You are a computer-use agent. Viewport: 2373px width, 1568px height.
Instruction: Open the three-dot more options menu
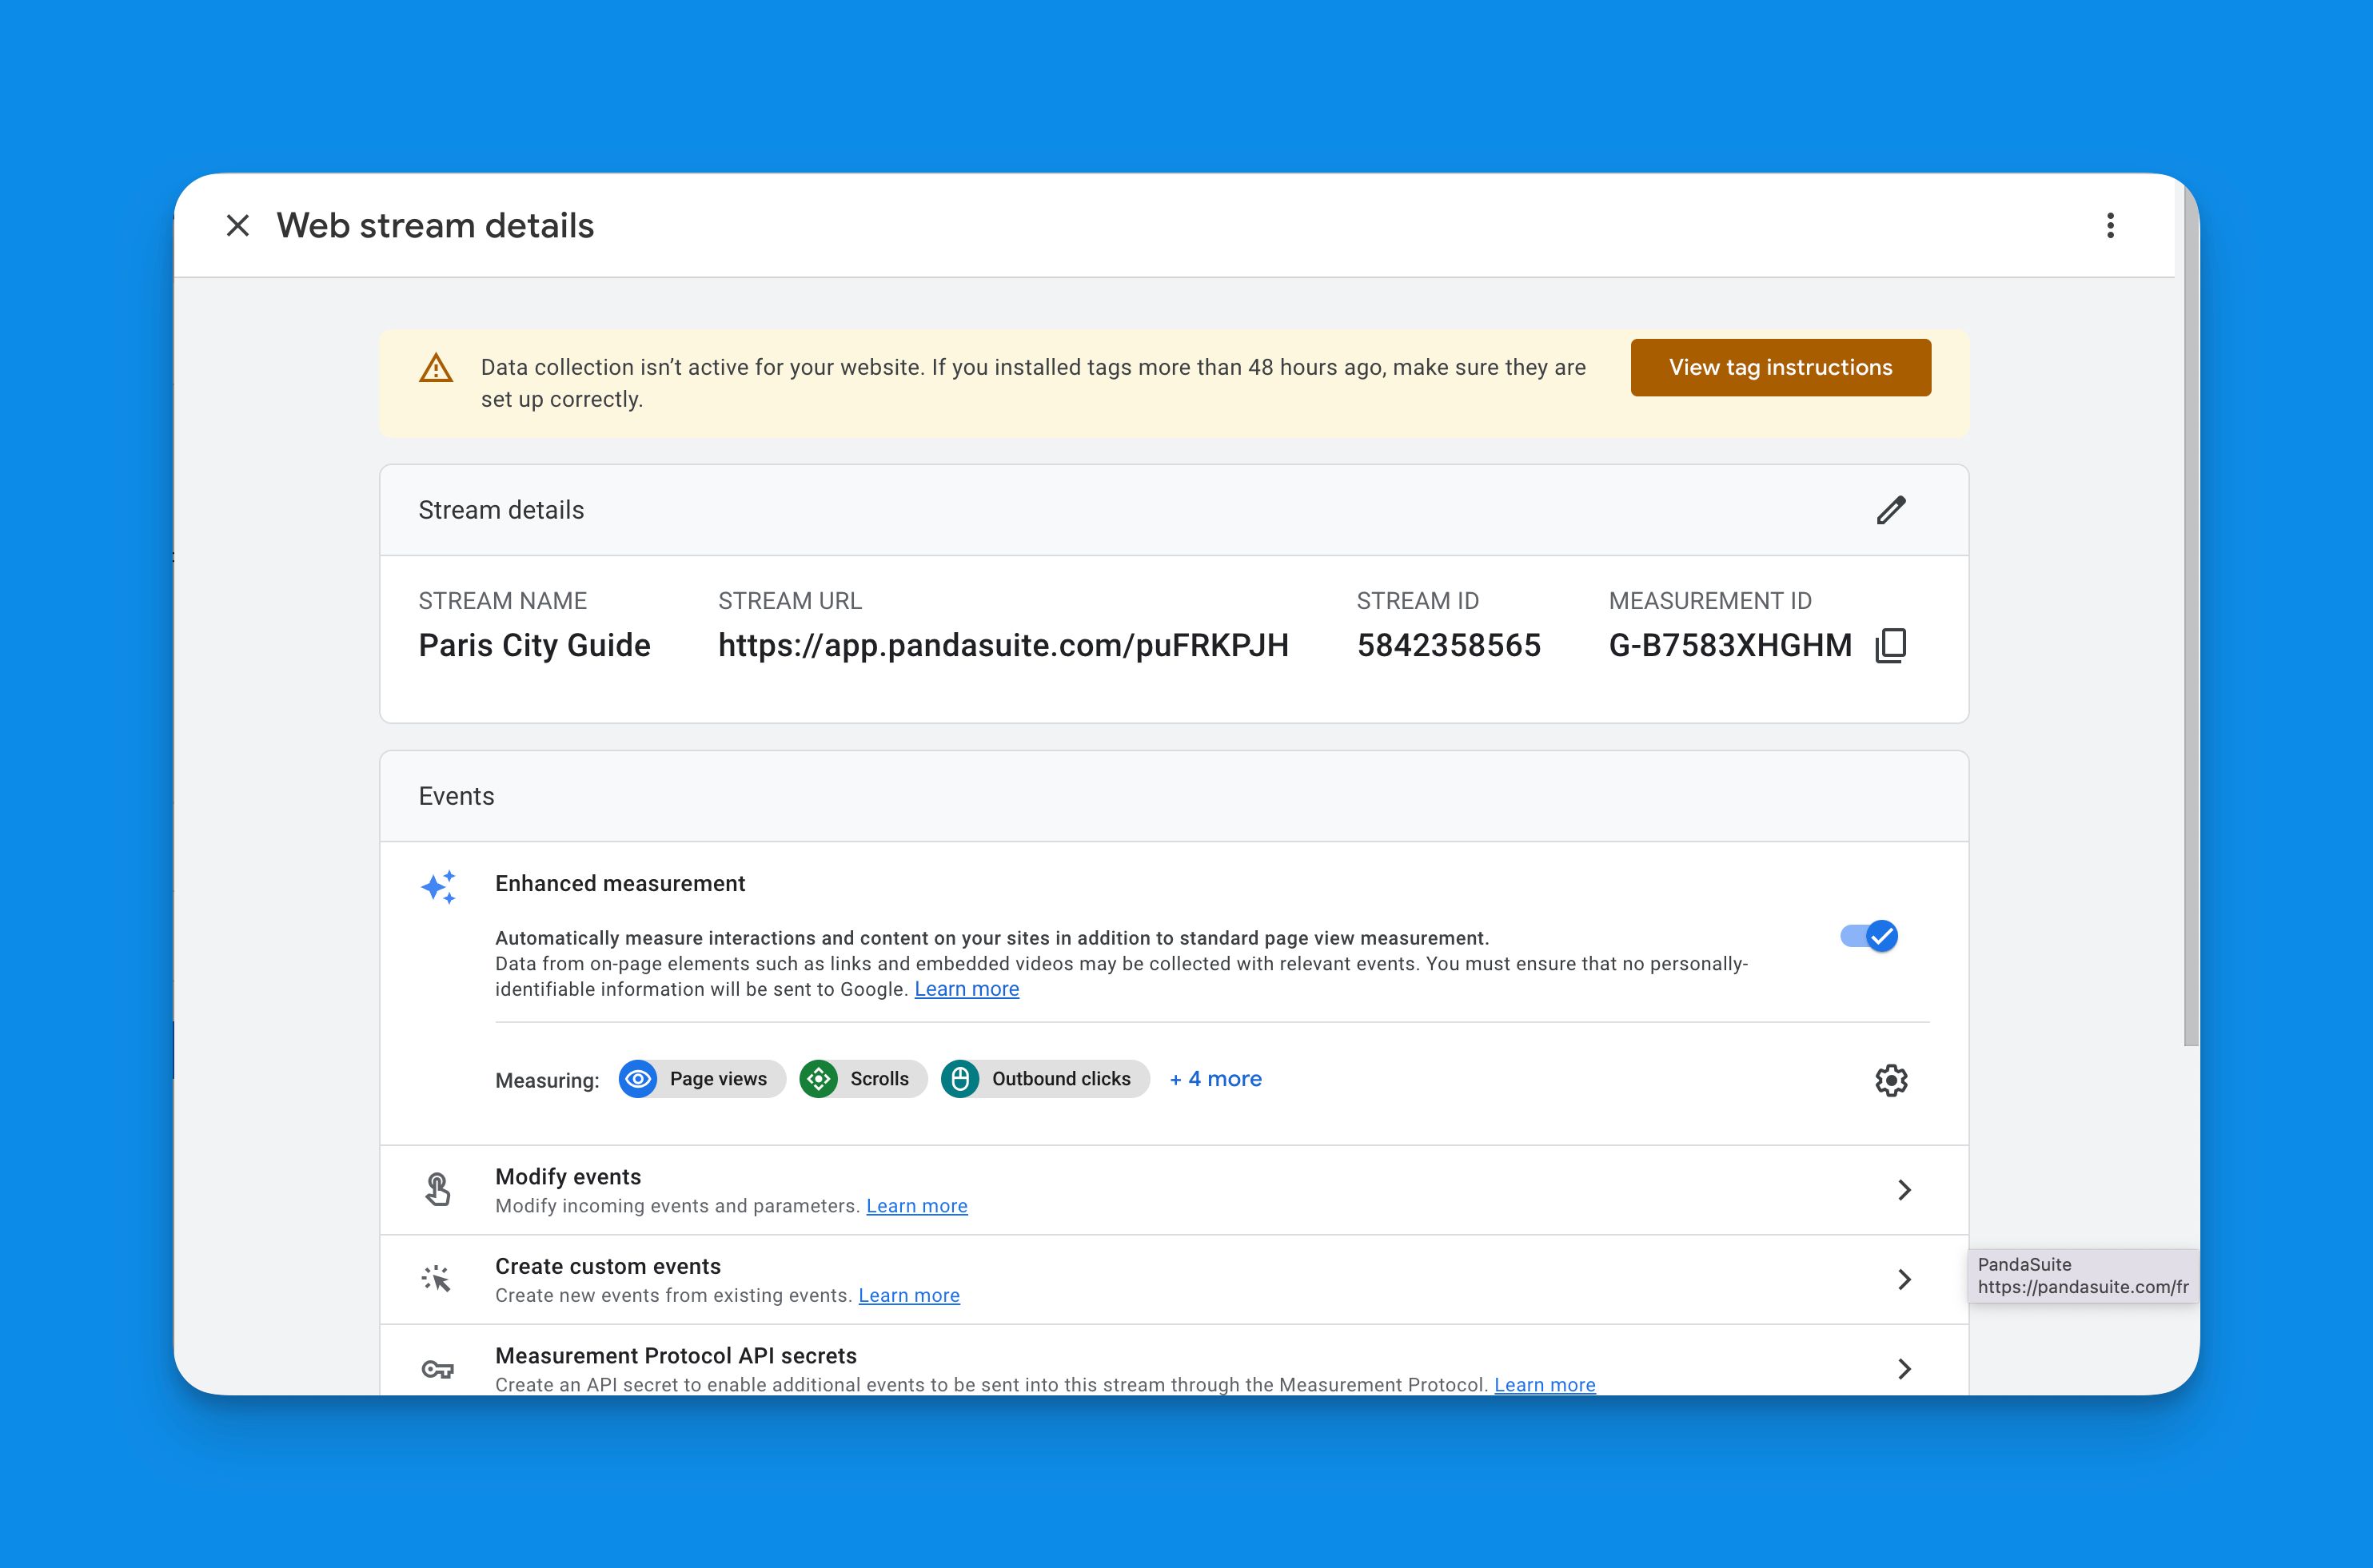pyautogui.click(x=2110, y=225)
